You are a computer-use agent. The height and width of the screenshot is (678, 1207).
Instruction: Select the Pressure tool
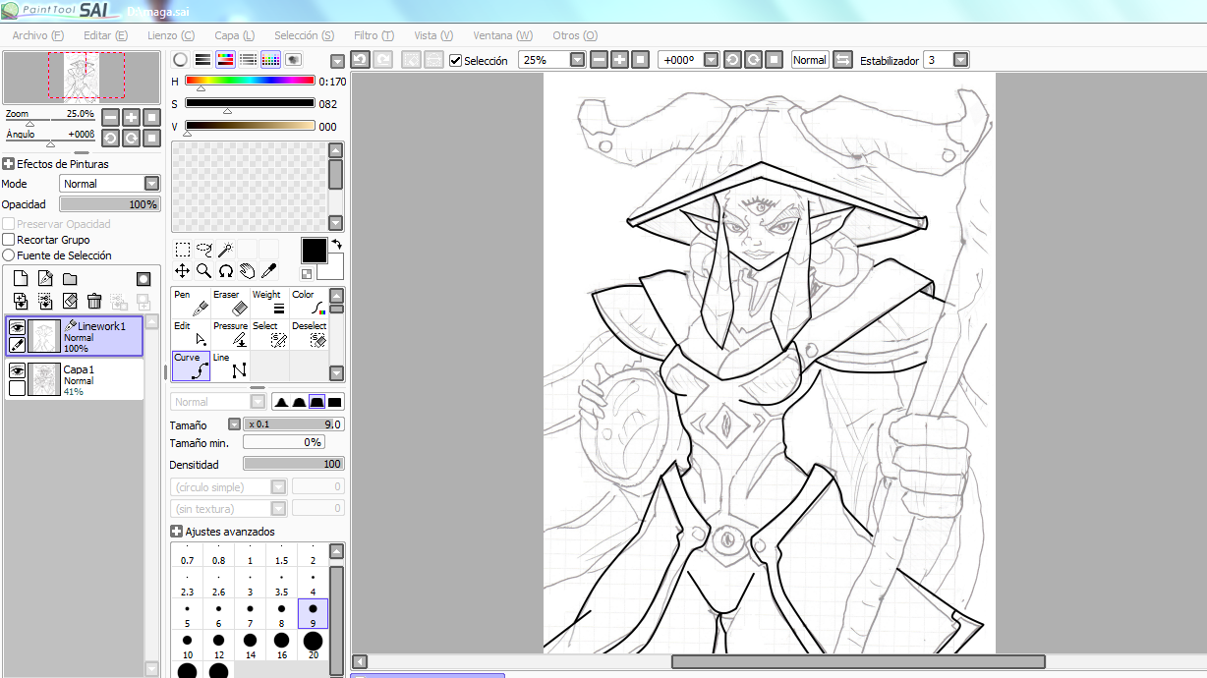[230, 334]
